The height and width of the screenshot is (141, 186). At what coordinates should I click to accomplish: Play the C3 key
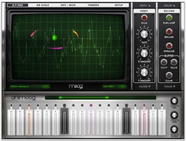click(x=153, y=122)
